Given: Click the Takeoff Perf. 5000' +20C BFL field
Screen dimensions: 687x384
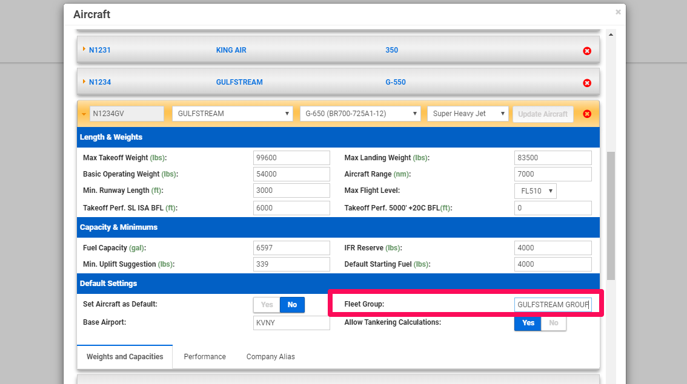Looking at the screenshot, I should 553,208.
